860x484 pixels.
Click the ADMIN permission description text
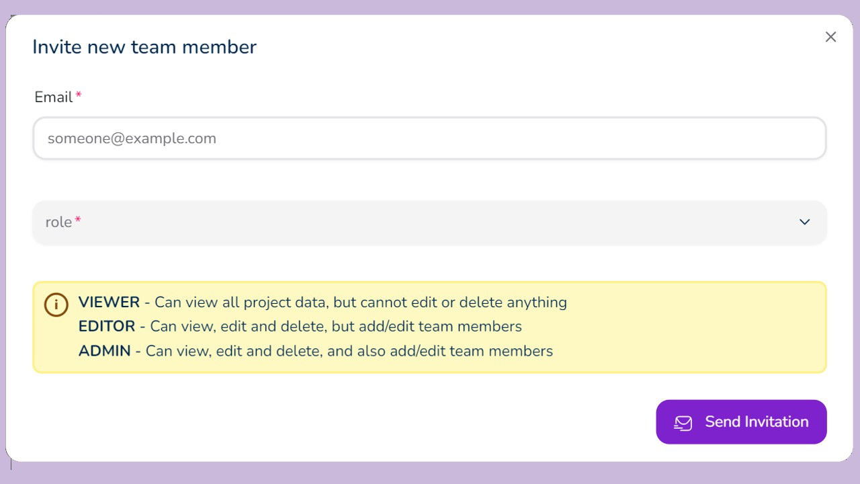pyautogui.click(x=349, y=351)
